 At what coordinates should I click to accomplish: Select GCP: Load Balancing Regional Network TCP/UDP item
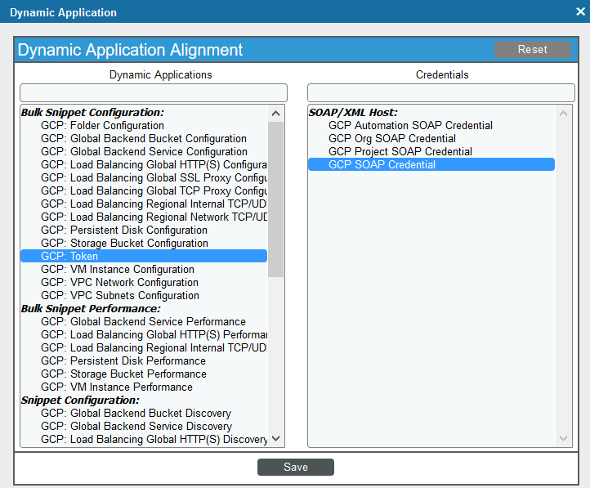coord(144,217)
